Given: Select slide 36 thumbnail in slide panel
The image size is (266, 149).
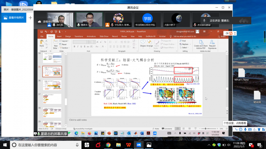Looking at the screenshot, I should coord(52,85).
